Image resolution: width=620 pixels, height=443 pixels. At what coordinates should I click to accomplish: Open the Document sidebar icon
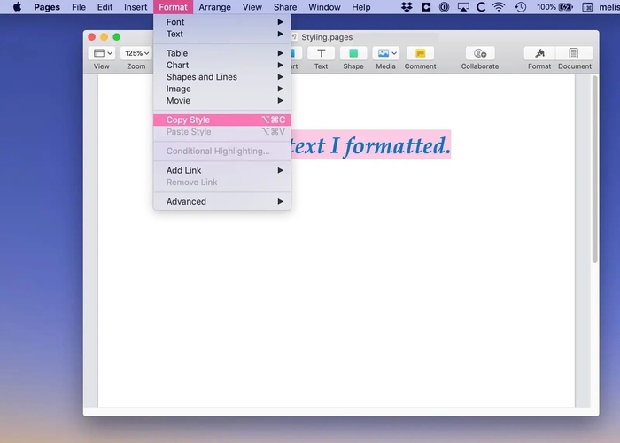tap(574, 54)
